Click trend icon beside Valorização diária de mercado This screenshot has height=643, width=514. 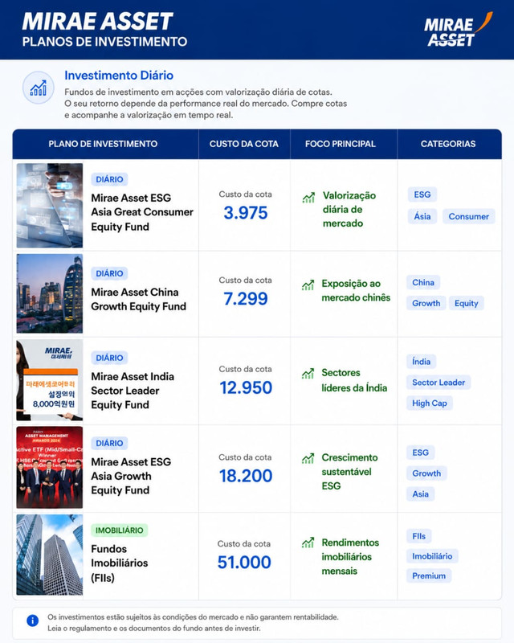[x=308, y=198]
